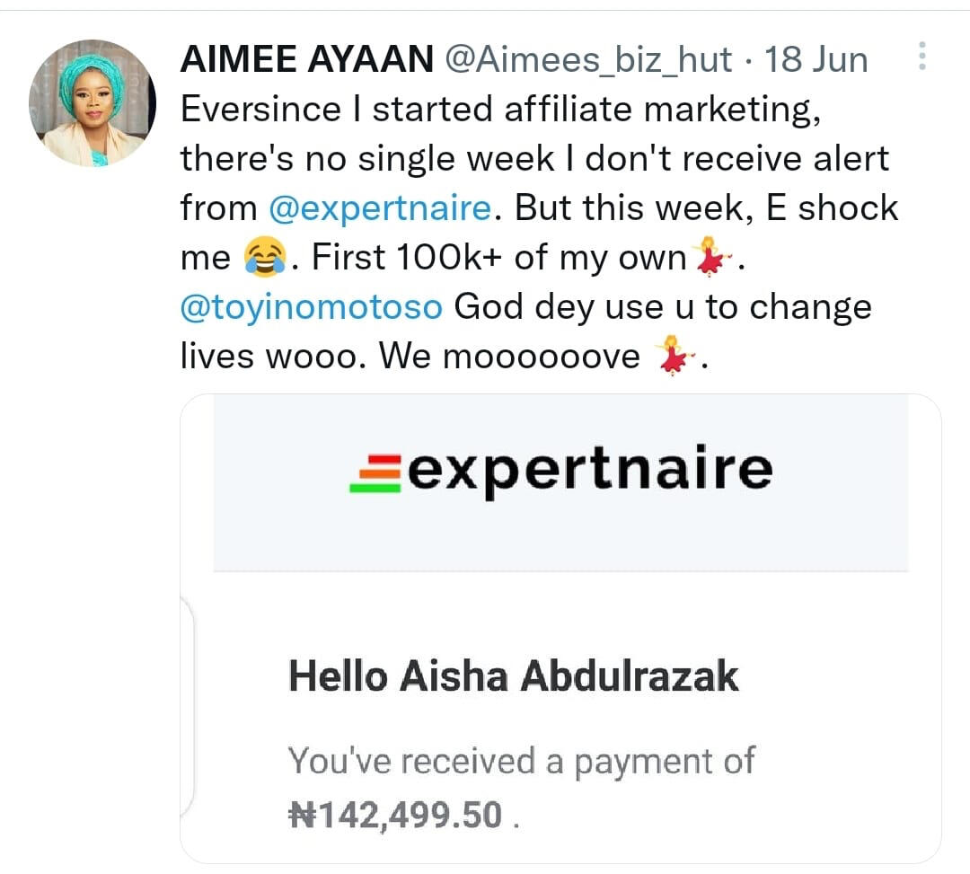The image size is (970, 874).
Task: Click the "God dey use u to change" text
Action: [x=663, y=306]
